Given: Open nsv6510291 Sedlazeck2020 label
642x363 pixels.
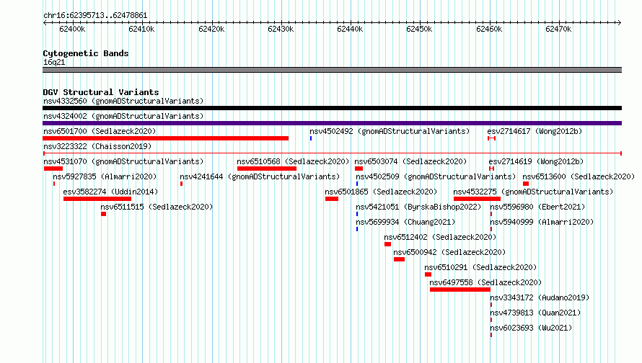Looking at the screenshot, I should tap(480, 267).
